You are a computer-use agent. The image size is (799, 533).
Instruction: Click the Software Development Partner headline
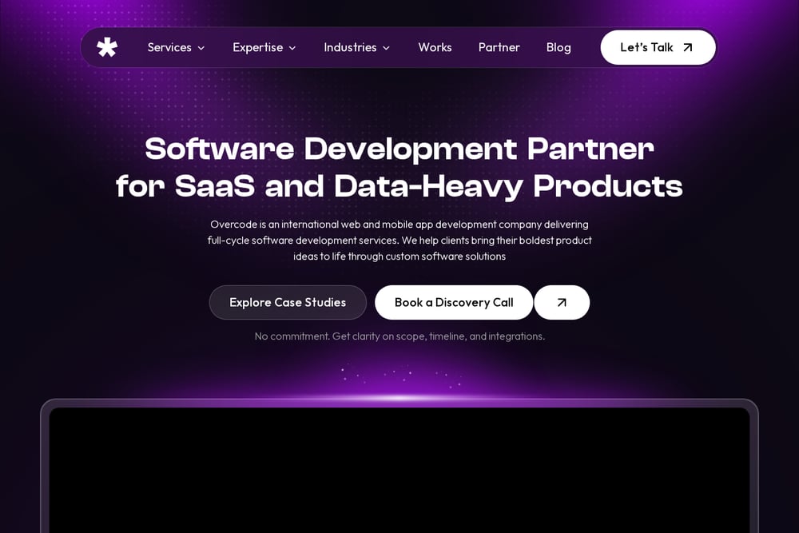tap(399, 167)
